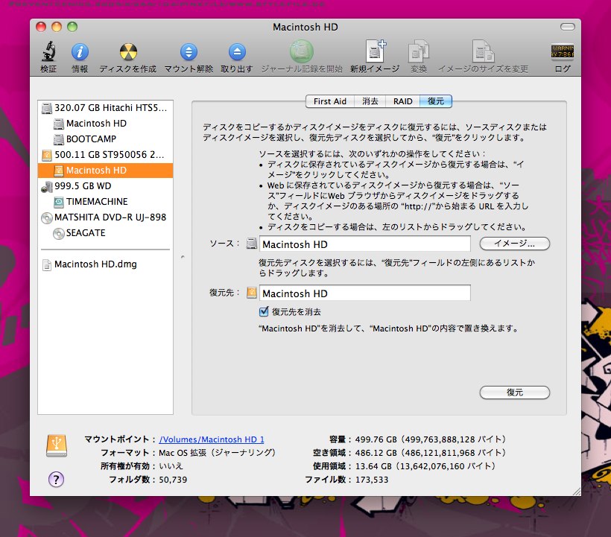611x537 pixels.
Task: Select the MATSHITA DVD-R UJ-898 drive
Action: pos(105,217)
